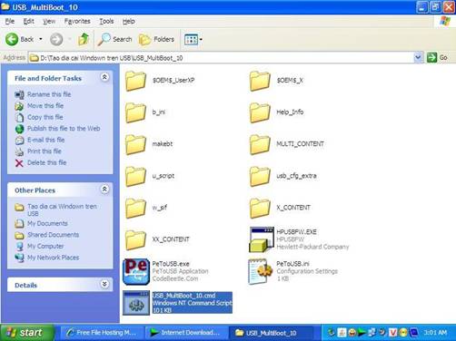
Task: Expand the Details panel
Action: 104,284
